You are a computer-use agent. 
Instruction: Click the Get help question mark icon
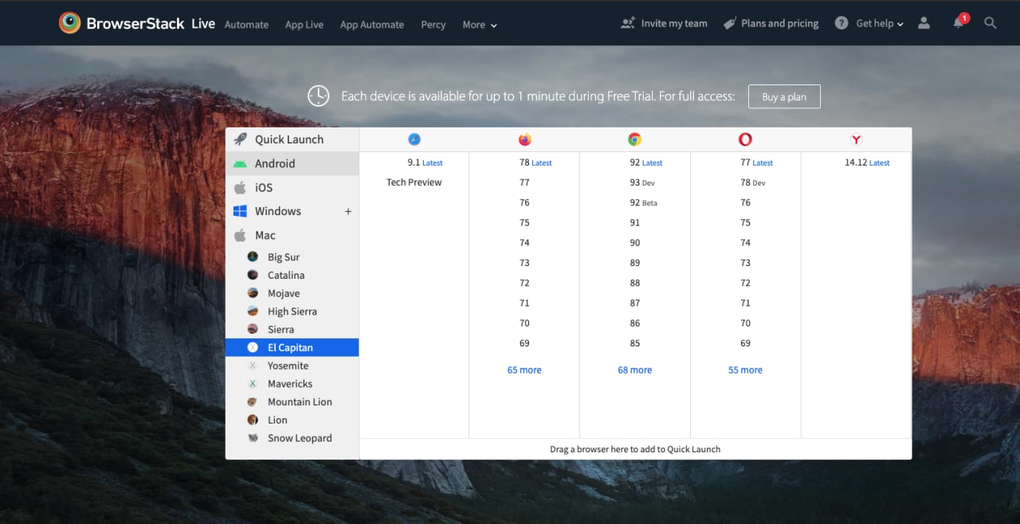pos(841,23)
